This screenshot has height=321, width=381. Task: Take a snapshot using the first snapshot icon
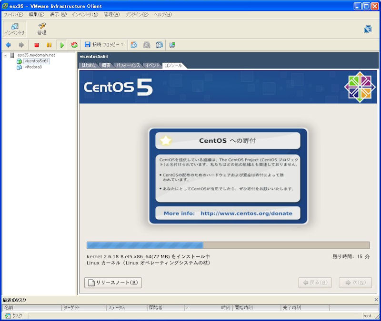click(134, 45)
